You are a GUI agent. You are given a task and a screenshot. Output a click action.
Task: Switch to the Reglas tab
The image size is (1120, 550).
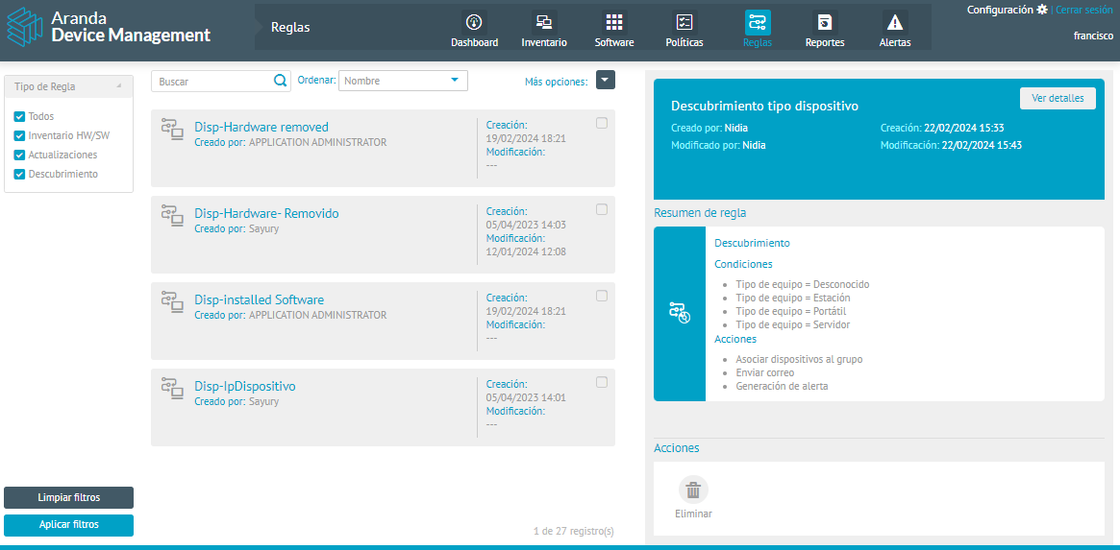757,22
